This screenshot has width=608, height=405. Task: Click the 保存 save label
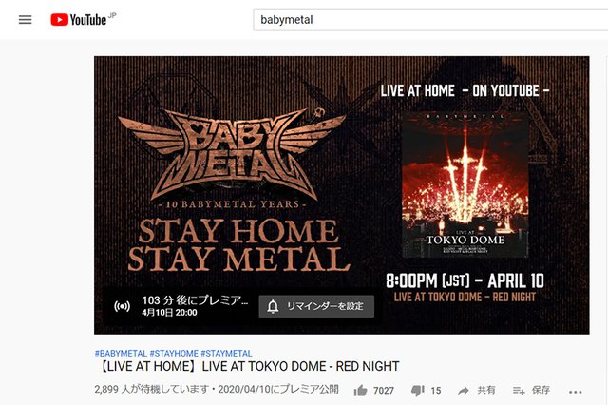541,390
